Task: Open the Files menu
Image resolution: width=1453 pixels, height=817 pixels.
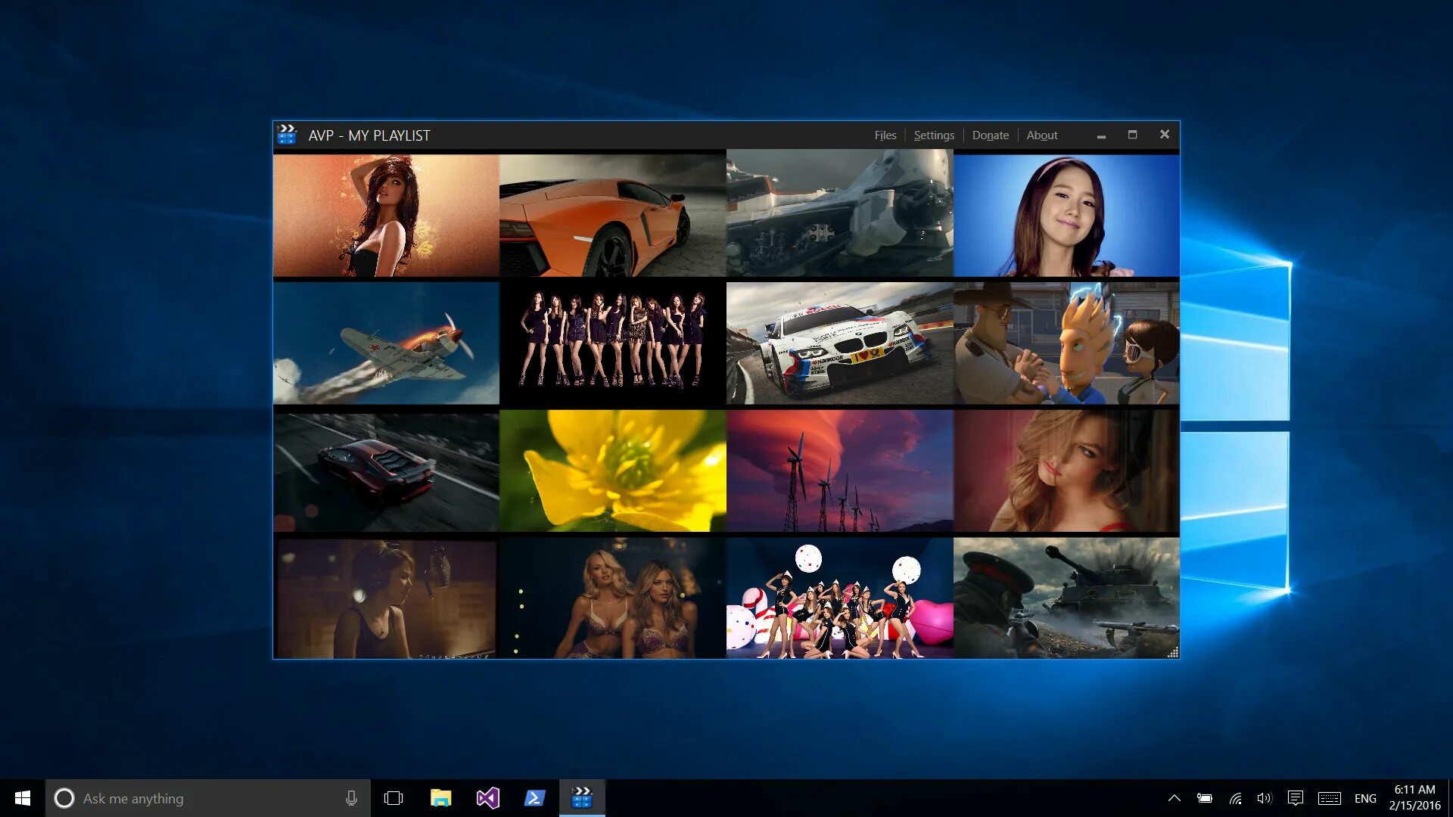Action: 885,135
